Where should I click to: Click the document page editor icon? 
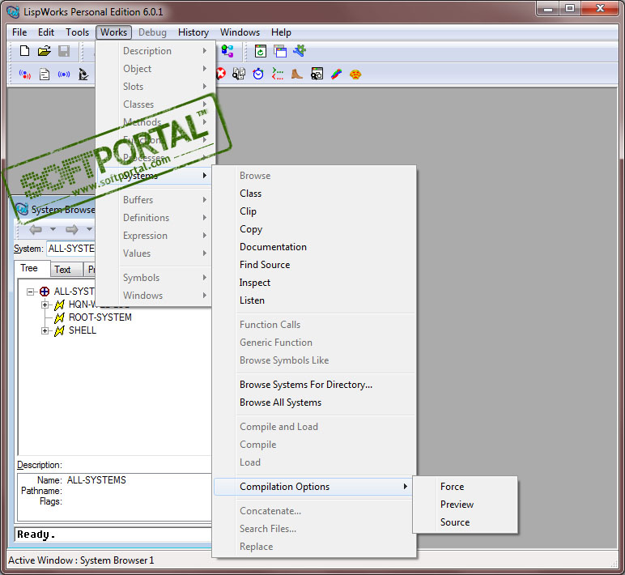click(x=45, y=75)
